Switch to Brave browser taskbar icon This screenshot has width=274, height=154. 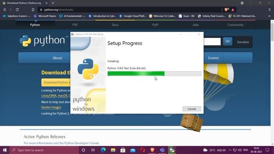tap(152, 150)
